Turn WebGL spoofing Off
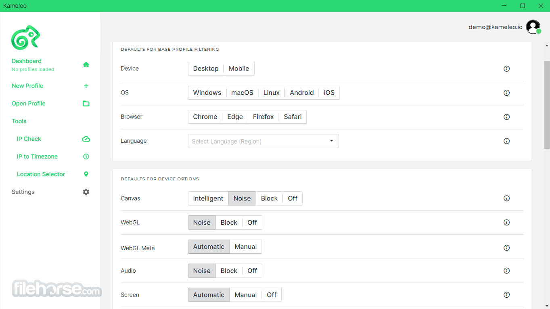 (x=252, y=223)
